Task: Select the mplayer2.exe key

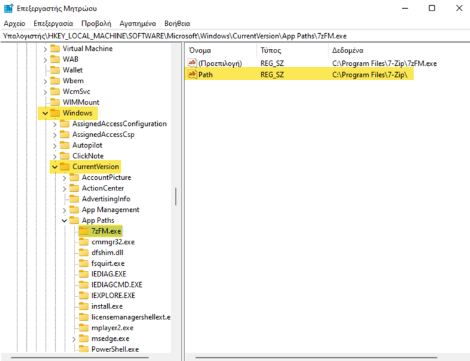Action: coord(112,328)
